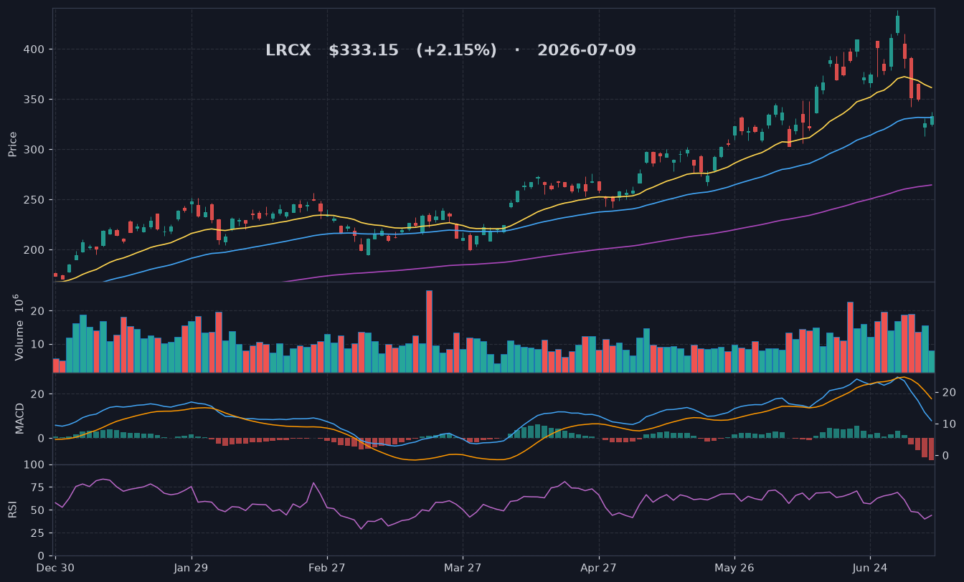Click the Price axis label
This screenshot has width=964, height=582.
pos(13,144)
